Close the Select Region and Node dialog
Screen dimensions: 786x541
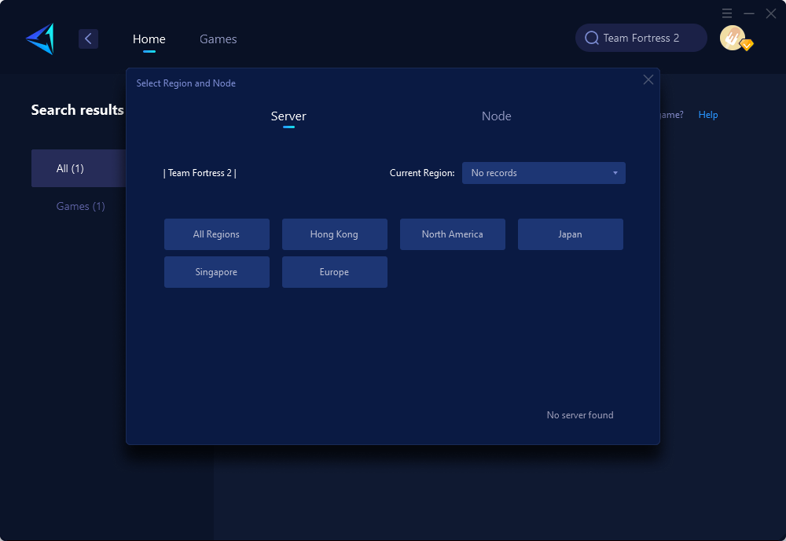[x=648, y=79]
